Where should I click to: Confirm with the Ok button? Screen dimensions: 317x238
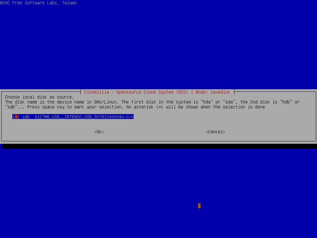pyautogui.click(x=99, y=132)
